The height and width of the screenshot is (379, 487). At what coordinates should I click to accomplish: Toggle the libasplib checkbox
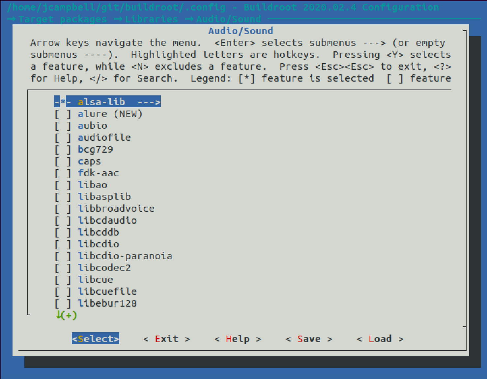click(x=63, y=197)
